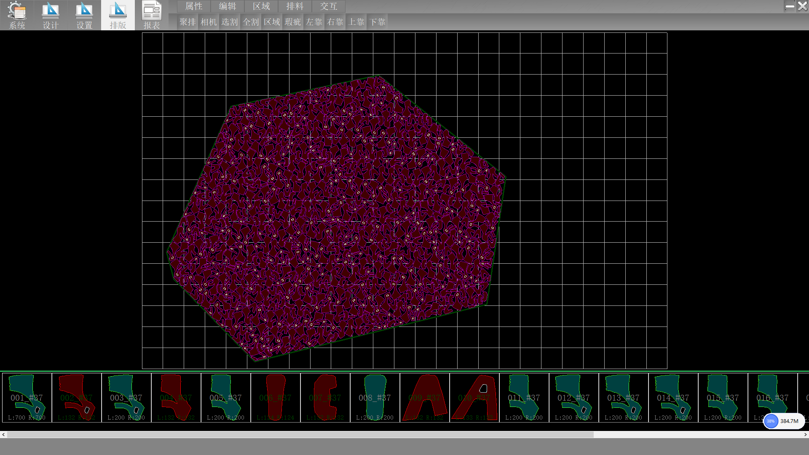The height and width of the screenshot is (455, 809).
Task: Click the 相机 button
Action: [209, 22]
